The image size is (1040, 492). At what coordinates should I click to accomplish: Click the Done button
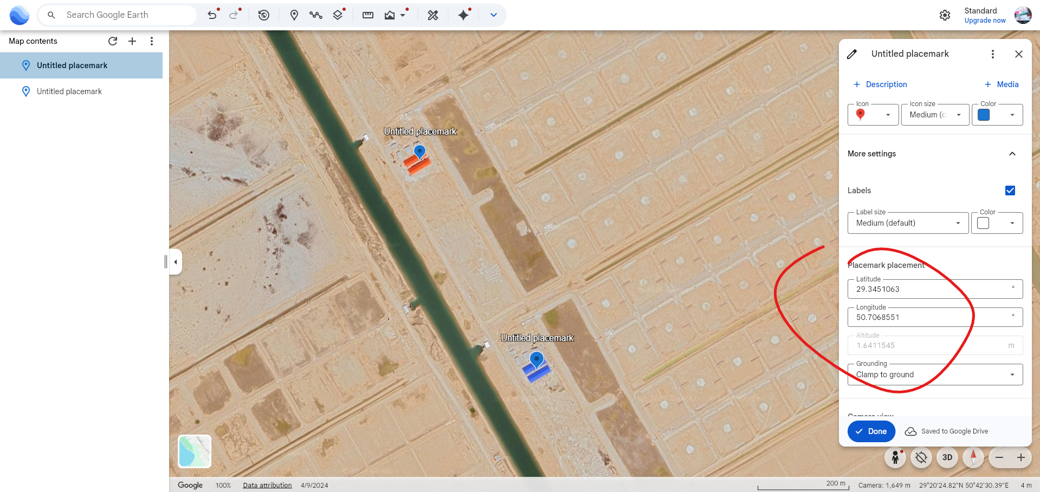871,431
